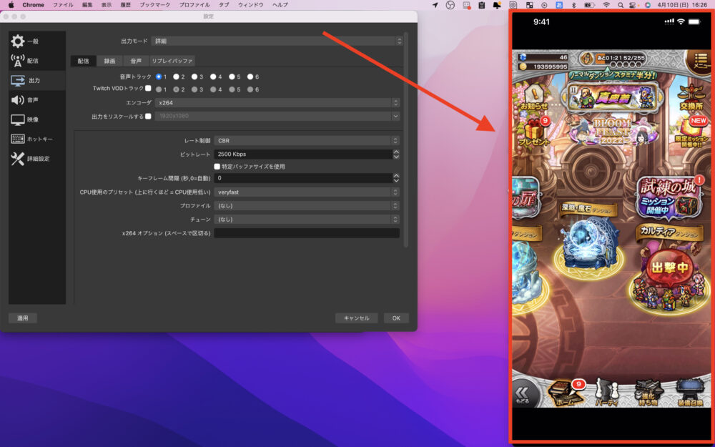715x447 pixels.
Task: Select audio track 2 radio button
Action: [176, 77]
